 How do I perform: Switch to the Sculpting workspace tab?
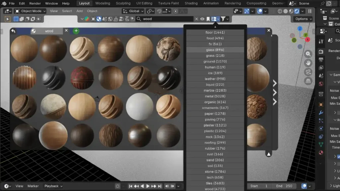(x=123, y=3)
